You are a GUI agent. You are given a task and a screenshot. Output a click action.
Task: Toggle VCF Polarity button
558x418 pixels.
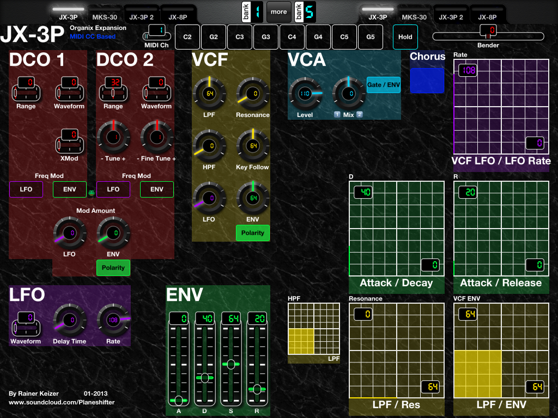[252, 233]
